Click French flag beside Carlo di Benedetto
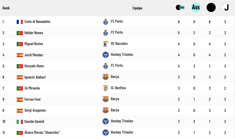 [20, 22]
